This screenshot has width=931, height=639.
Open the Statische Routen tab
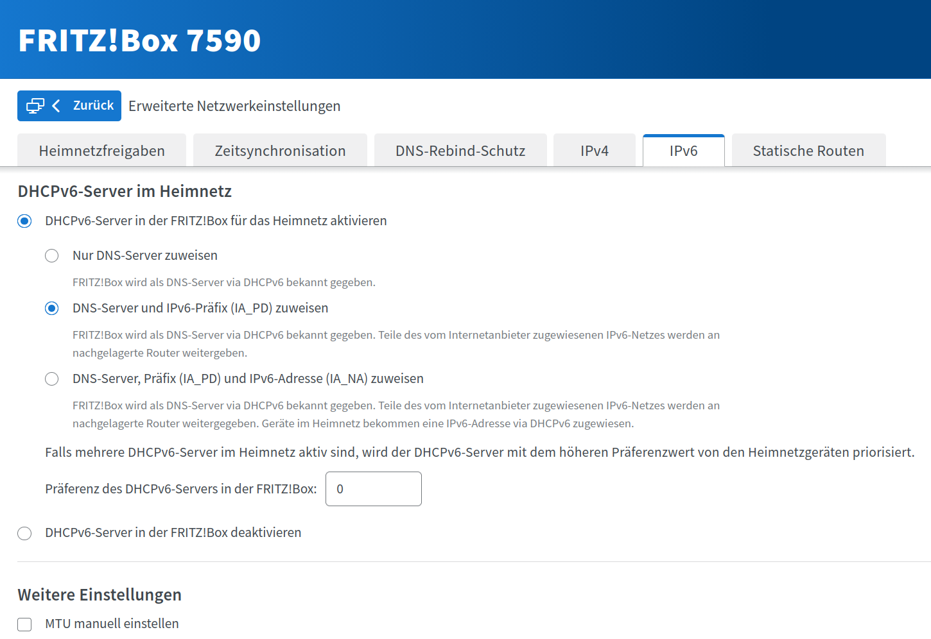(808, 150)
